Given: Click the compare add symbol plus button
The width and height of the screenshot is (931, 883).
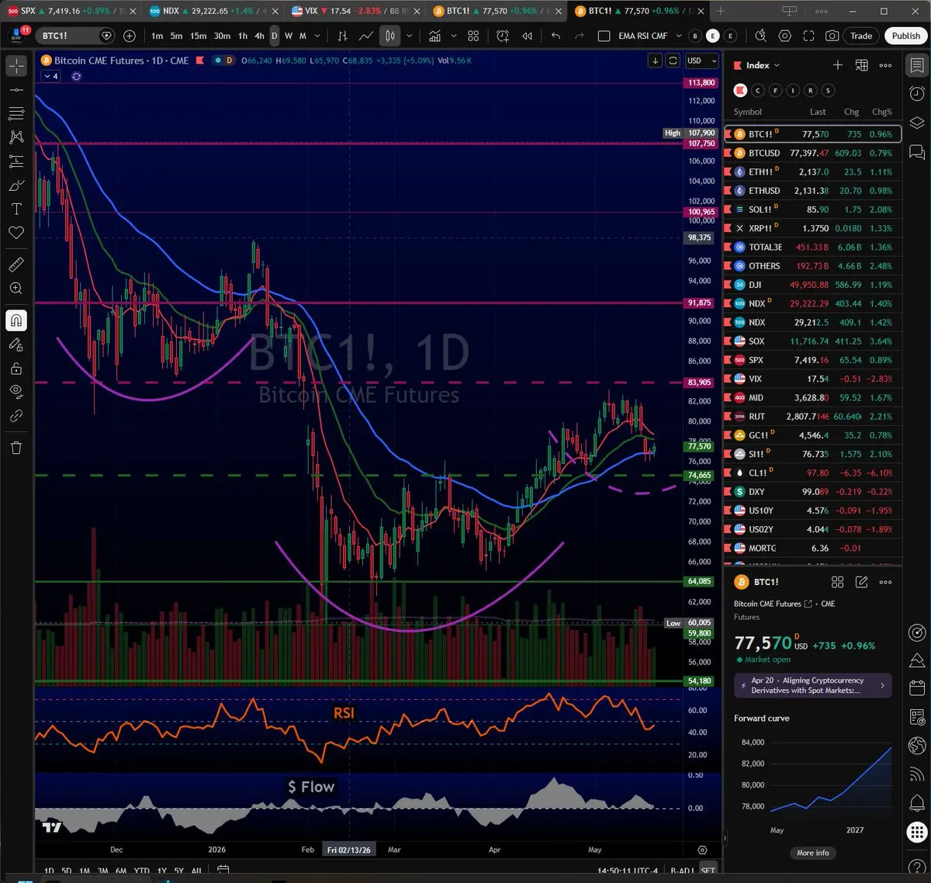Looking at the screenshot, I should (130, 36).
